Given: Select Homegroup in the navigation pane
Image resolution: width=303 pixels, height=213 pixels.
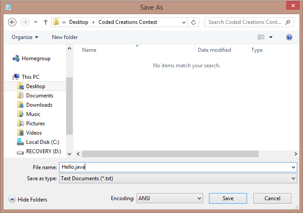Looking at the screenshot, I should click(36, 58).
